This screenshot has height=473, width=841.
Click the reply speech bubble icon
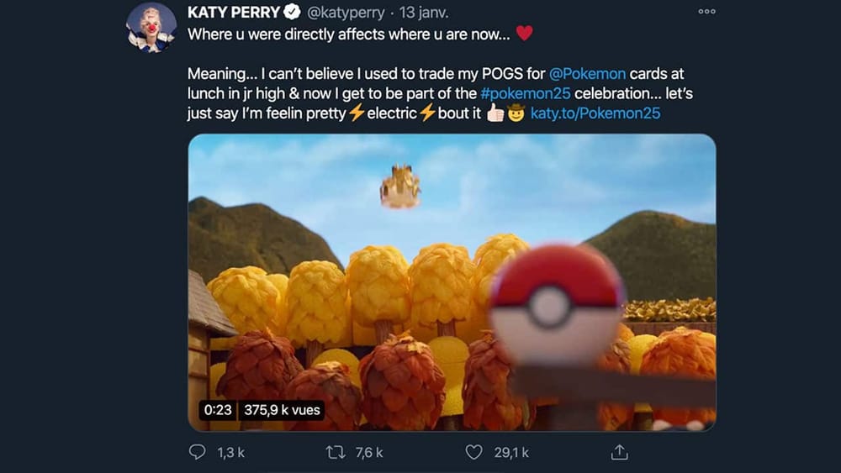click(x=197, y=453)
